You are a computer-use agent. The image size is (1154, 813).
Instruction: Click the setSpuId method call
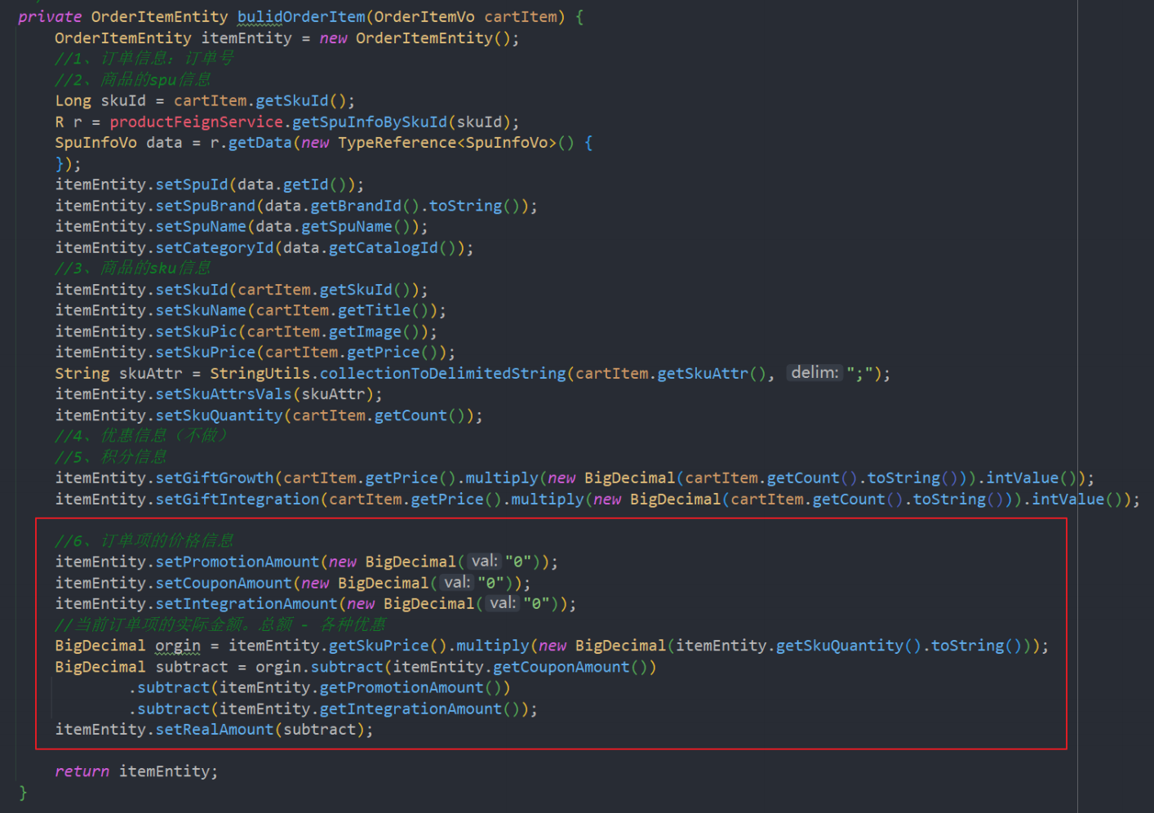[x=192, y=184]
